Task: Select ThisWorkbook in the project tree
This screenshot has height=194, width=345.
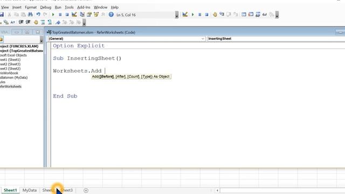Action: (x=9, y=73)
